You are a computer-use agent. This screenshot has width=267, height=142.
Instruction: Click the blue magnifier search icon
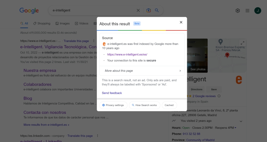(157, 10)
